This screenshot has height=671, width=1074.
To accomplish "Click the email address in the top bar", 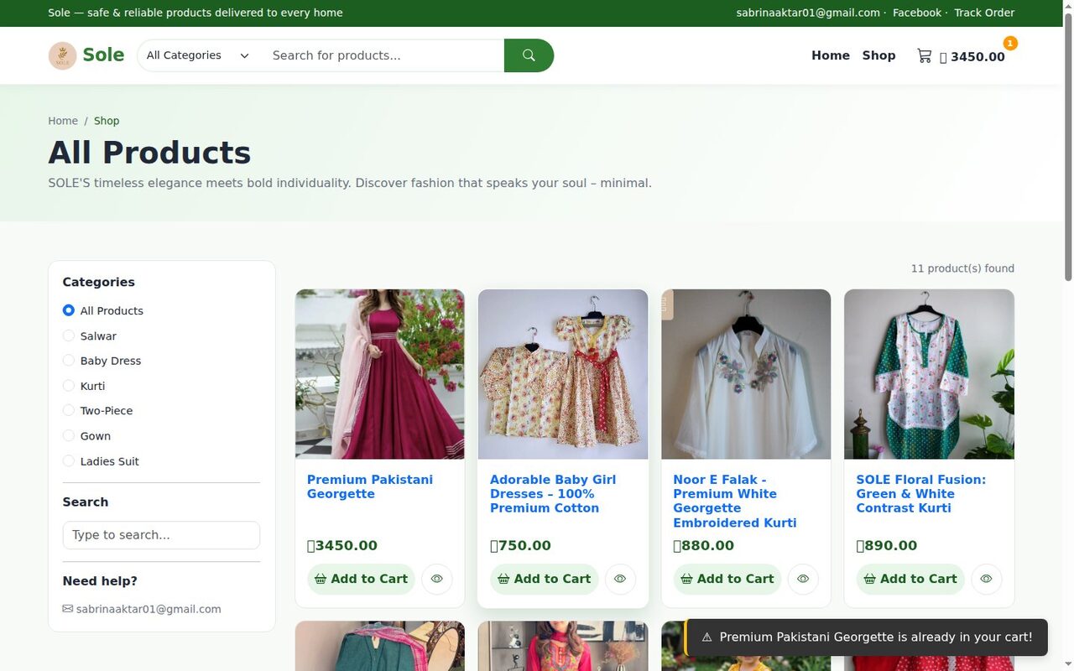I will [808, 13].
